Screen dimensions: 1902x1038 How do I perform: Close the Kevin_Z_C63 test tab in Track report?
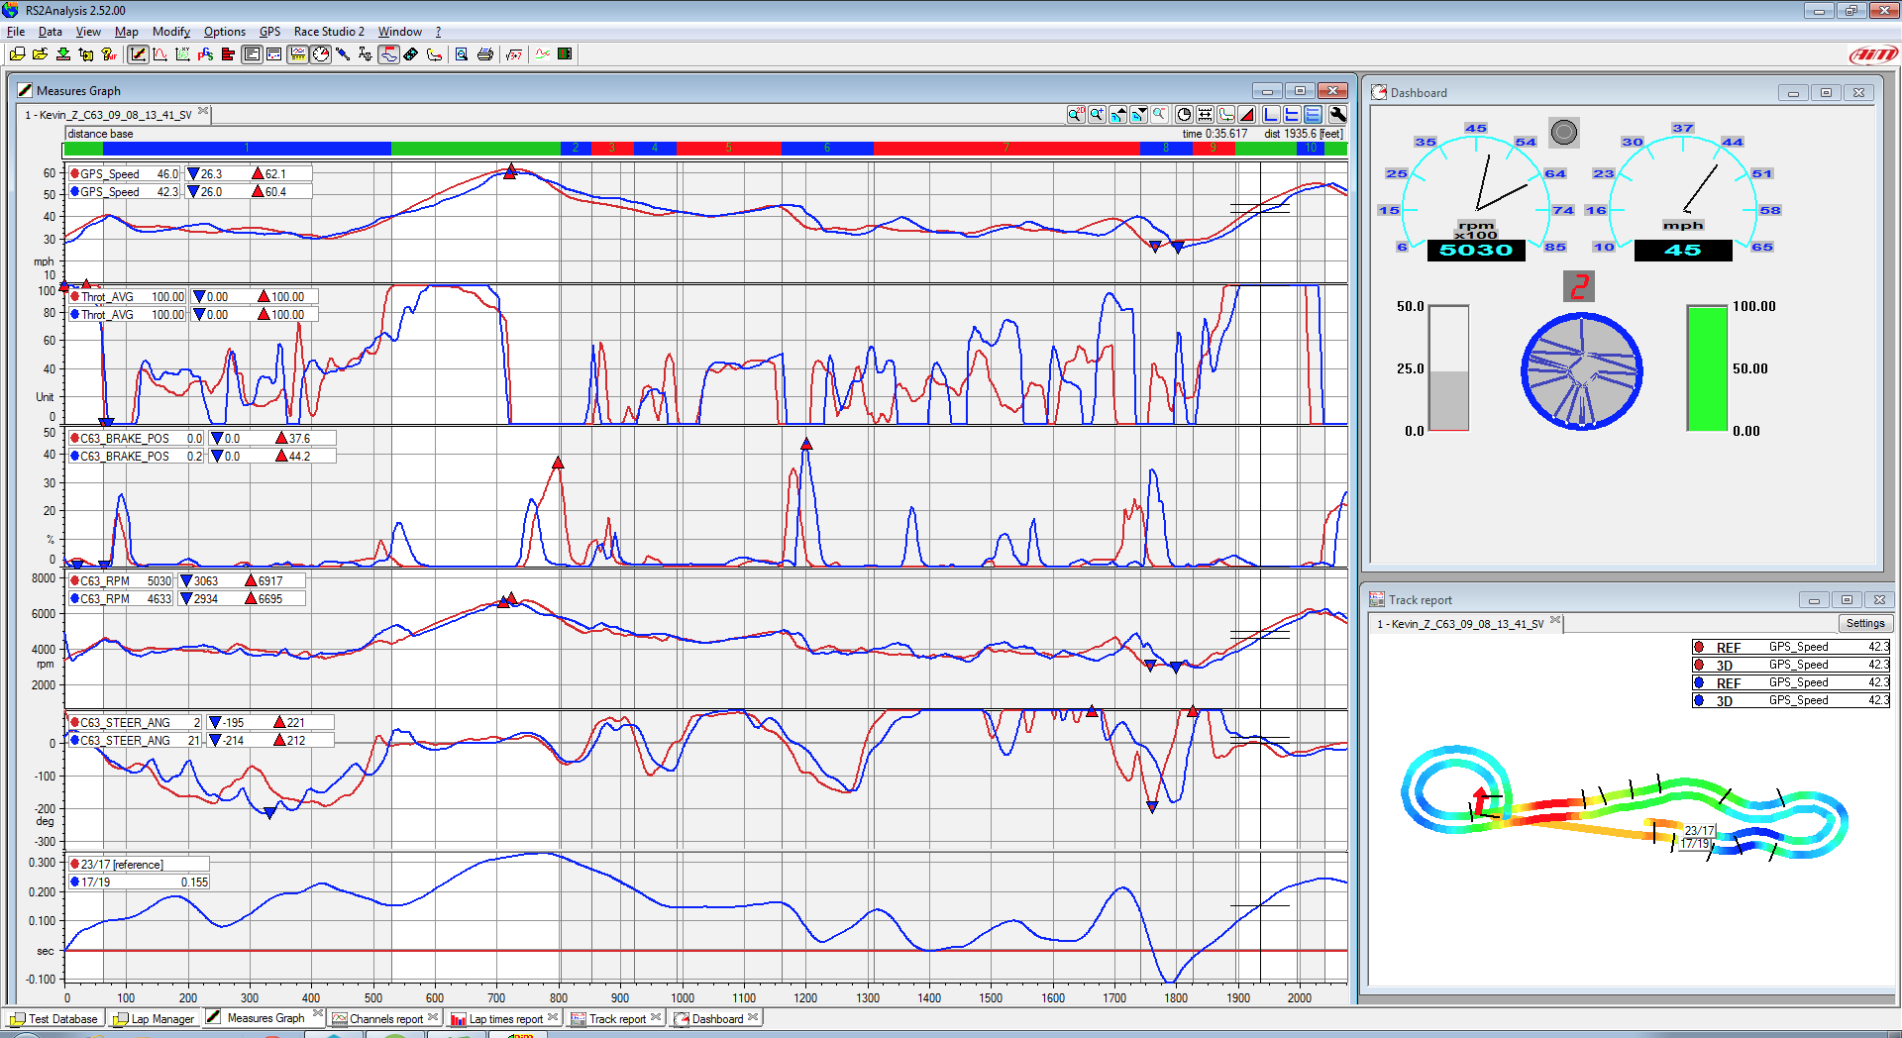click(1555, 621)
